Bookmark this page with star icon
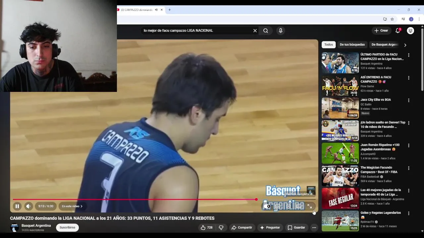Screen dimensions: 424x238 [392, 19]
